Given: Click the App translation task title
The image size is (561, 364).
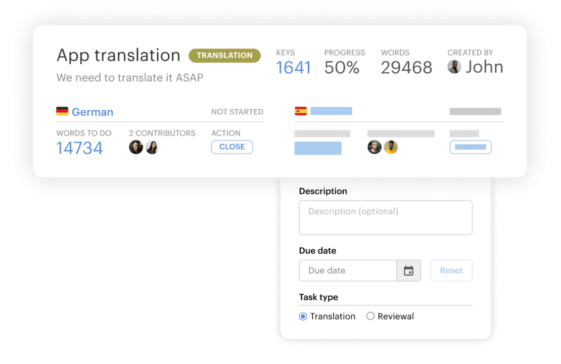Looking at the screenshot, I should click(x=118, y=55).
